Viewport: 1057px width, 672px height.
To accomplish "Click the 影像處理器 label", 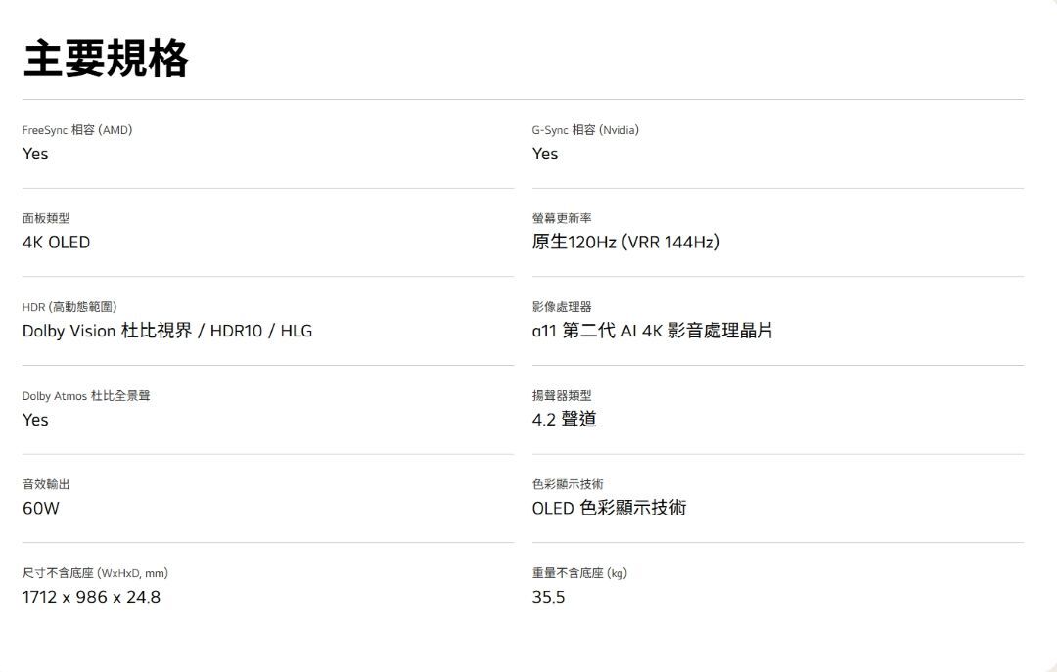I will point(562,307).
